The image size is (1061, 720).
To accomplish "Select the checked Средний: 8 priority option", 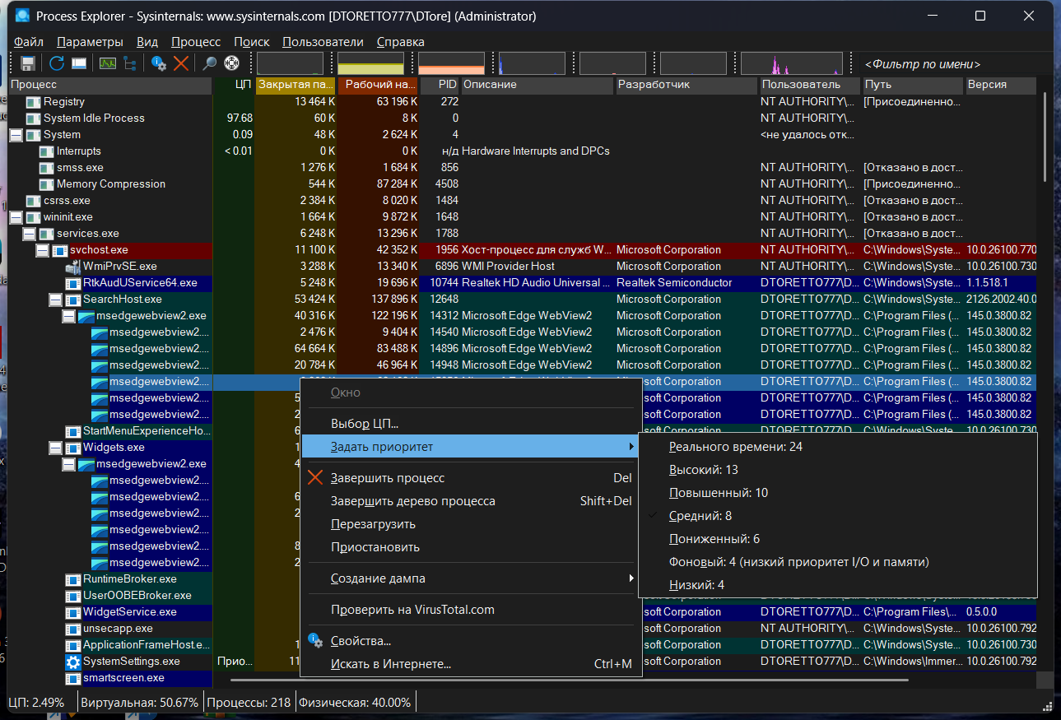I will (x=700, y=516).
